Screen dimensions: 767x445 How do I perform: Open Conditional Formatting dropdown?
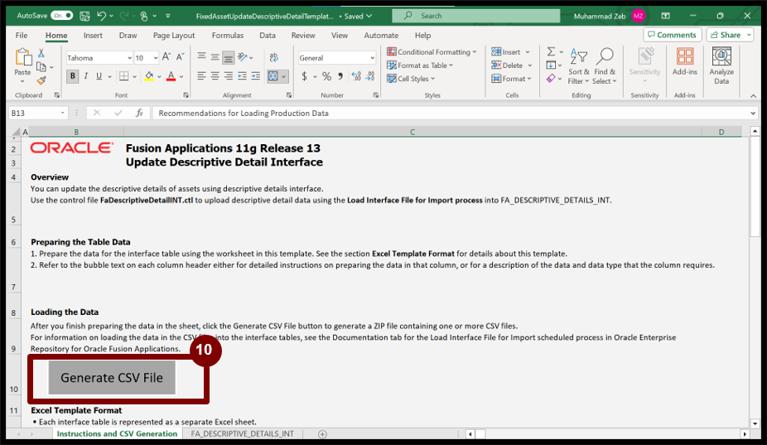432,52
